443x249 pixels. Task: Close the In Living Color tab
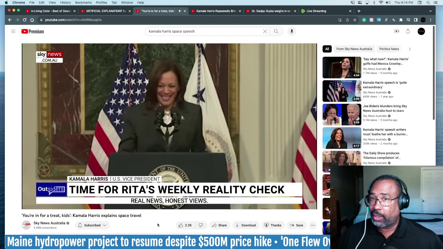click(74, 11)
